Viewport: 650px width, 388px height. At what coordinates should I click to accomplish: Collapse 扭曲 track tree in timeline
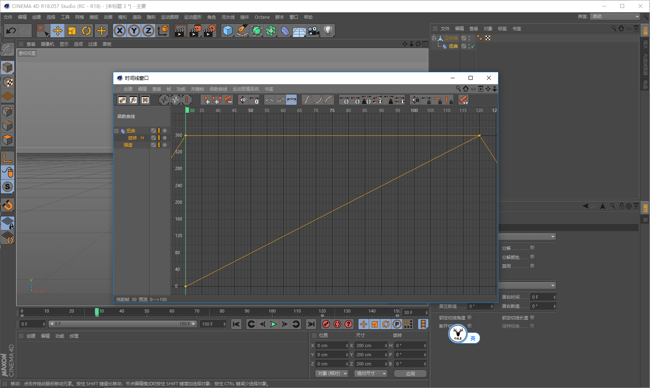click(x=117, y=131)
